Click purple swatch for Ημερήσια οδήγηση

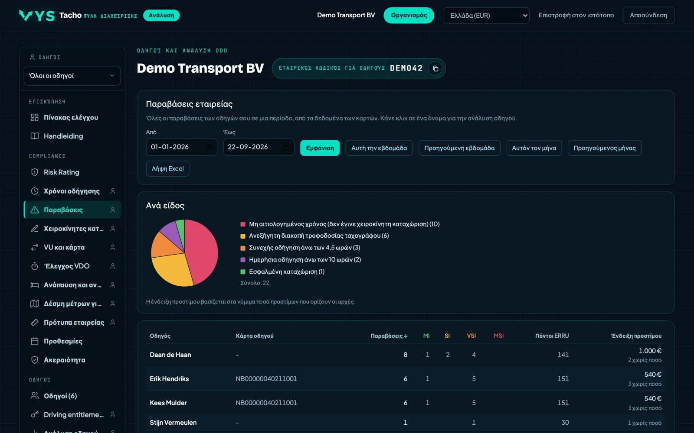pyautogui.click(x=243, y=260)
